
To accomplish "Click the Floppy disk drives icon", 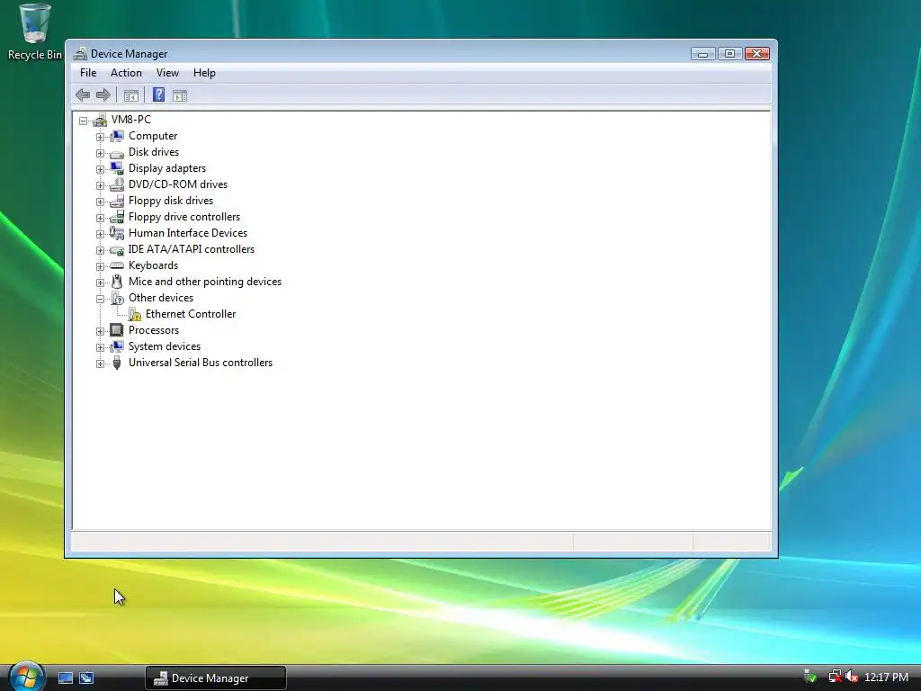I will pos(117,201).
